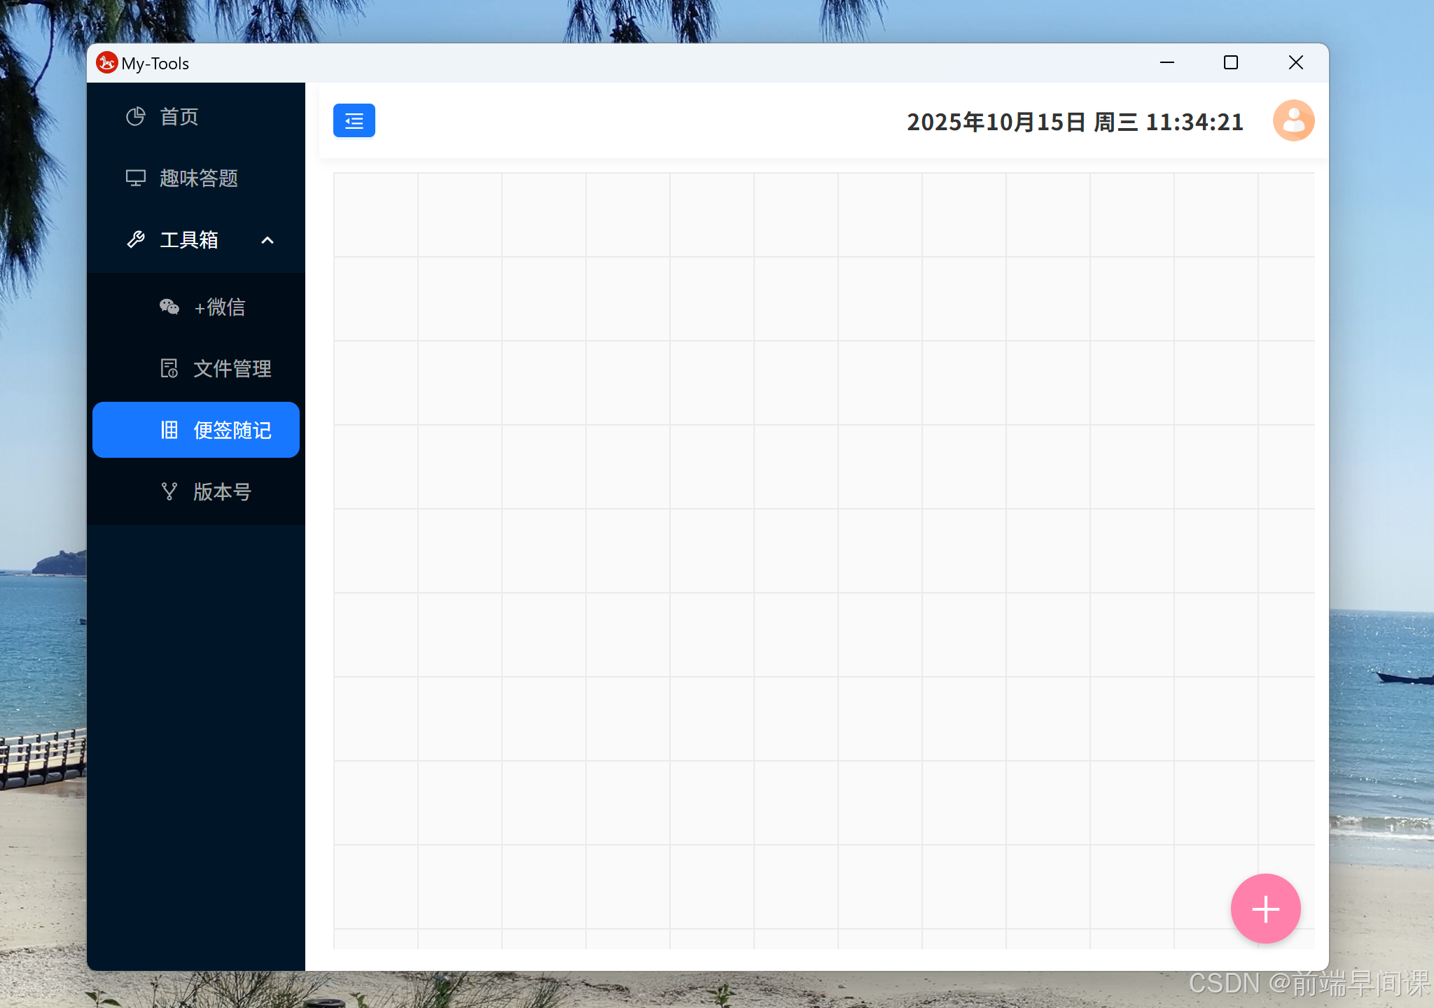The image size is (1434, 1008).
Task: Open the 文件管理 menu item
Action: (x=196, y=368)
